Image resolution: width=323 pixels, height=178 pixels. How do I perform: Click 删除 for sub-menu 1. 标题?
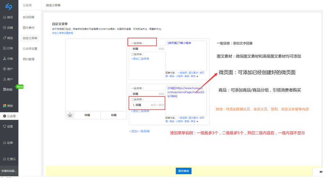point(161,105)
